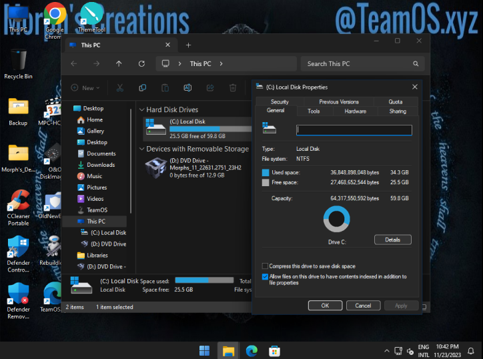Open the New dropdown menu

click(x=85, y=88)
